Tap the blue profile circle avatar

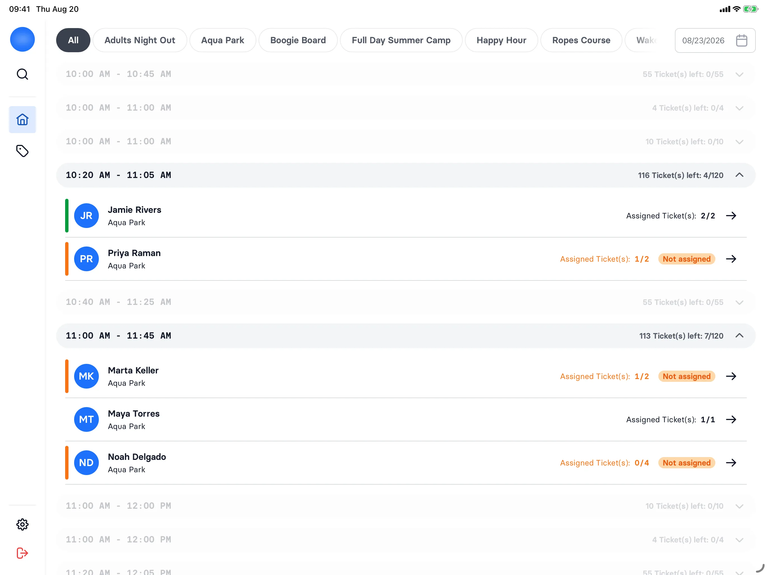[x=22, y=39]
